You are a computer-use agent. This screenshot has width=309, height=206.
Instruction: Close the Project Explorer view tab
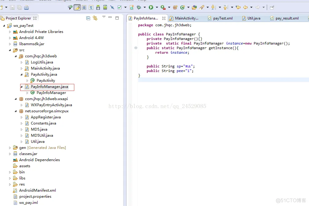click(x=35, y=18)
